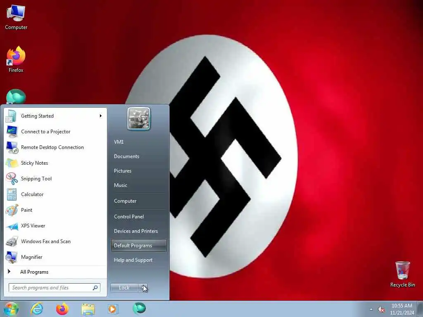The height and width of the screenshot is (317, 423).
Task: Select Default Programs in Start menu
Action: click(x=139, y=246)
